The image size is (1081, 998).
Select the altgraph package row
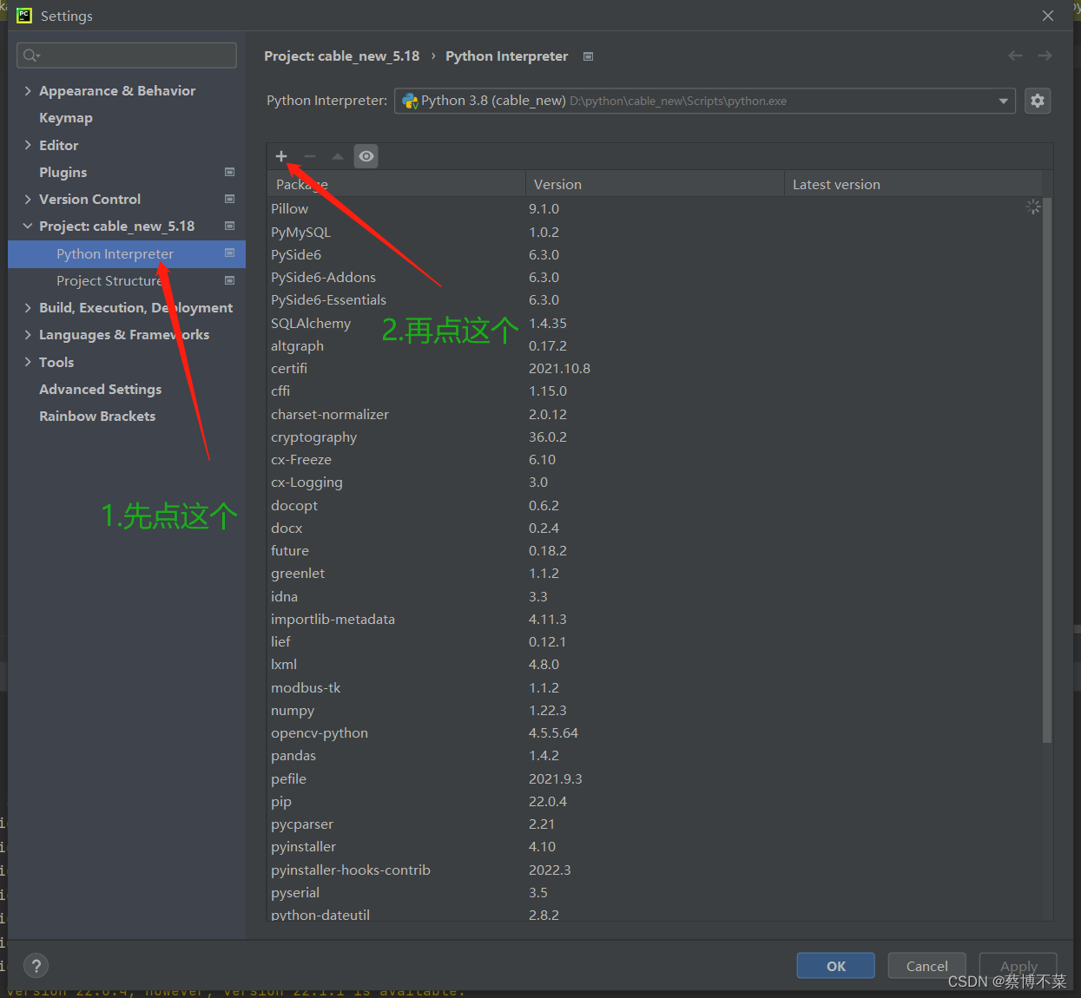pos(655,345)
